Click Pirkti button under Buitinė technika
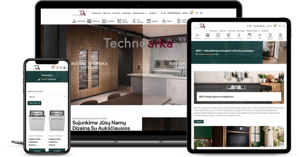The image size is (299, 157). pyautogui.click(x=89, y=78)
